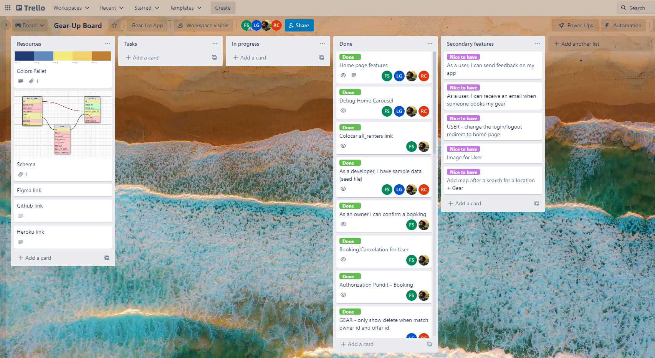Star the Gear-Up Board
This screenshot has height=358, width=655.
[114, 25]
